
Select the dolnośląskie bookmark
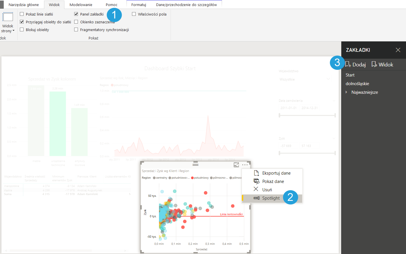coord(357,83)
